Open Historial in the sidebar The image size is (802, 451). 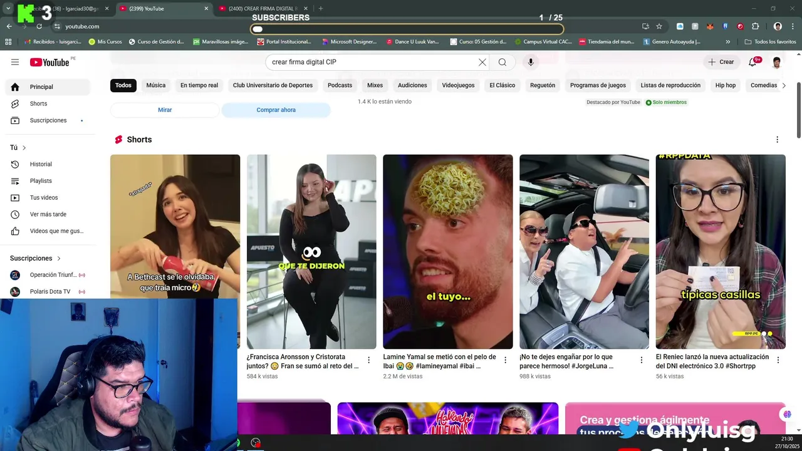point(48,164)
